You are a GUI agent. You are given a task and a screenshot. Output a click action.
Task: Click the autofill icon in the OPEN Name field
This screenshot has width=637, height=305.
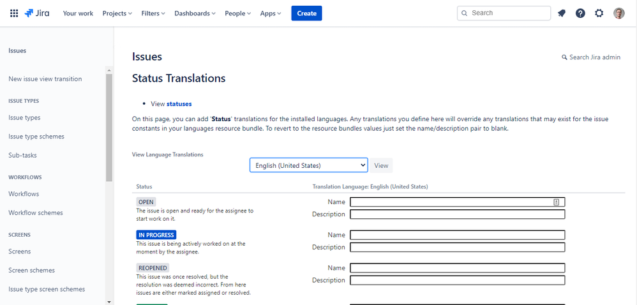[556, 202]
